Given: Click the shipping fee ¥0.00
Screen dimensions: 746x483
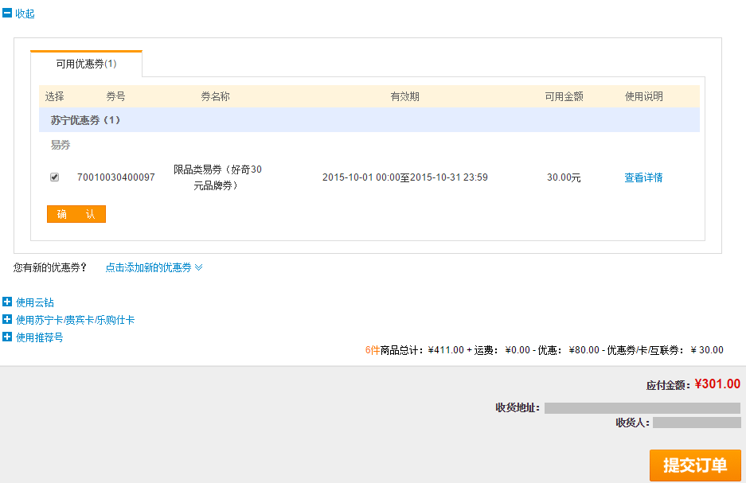Looking at the screenshot, I should coord(518,350).
